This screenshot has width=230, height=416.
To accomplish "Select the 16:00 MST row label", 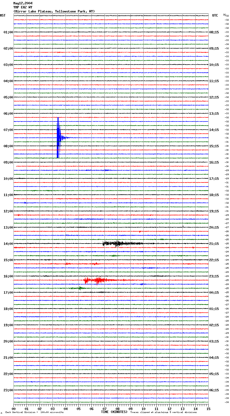I will click(x=8, y=276).
